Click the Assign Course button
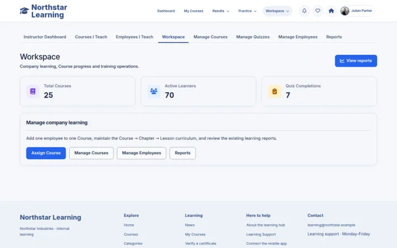Screen dimensions: 397x248 (x=46, y=153)
